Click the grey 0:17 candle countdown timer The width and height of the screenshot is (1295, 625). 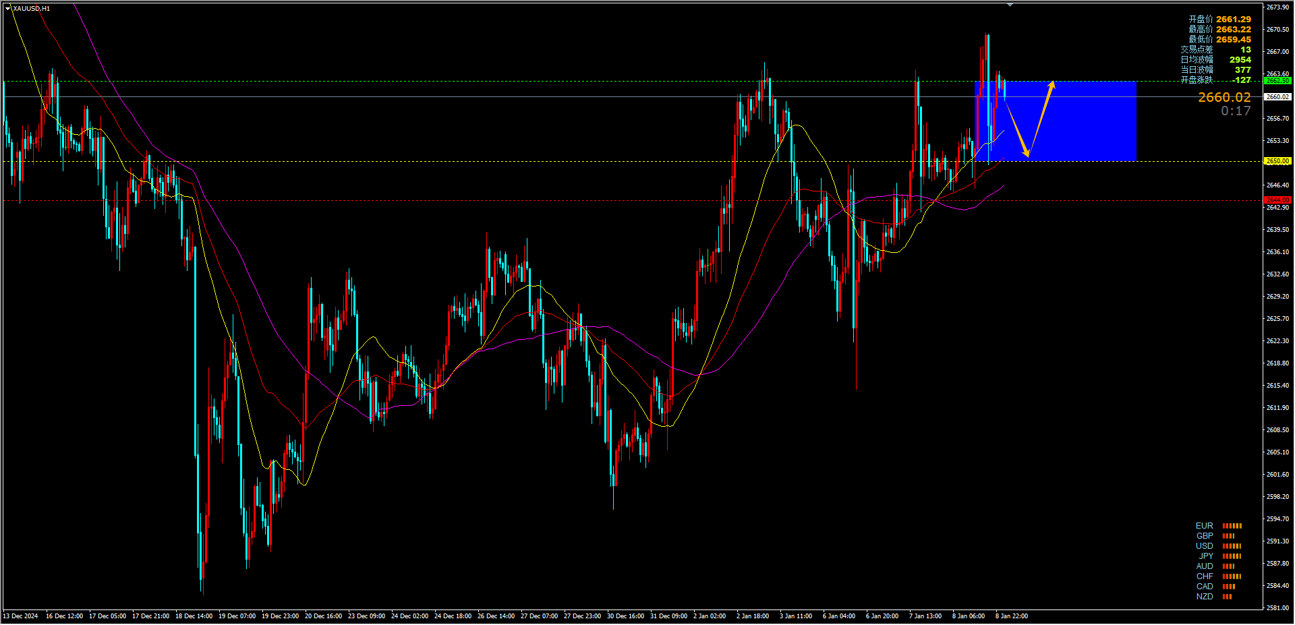click(x=1236, y=111)
